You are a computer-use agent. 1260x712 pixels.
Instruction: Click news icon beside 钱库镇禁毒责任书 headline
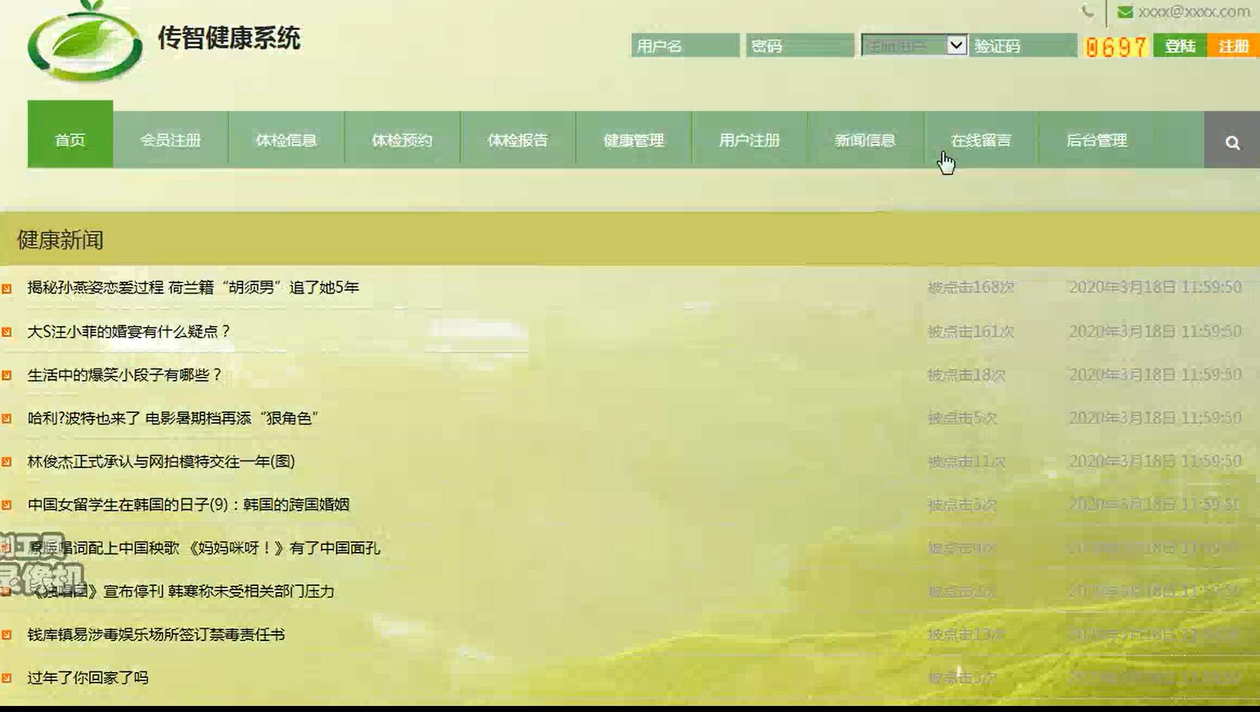pyautogui.click(x=8, y=635)
